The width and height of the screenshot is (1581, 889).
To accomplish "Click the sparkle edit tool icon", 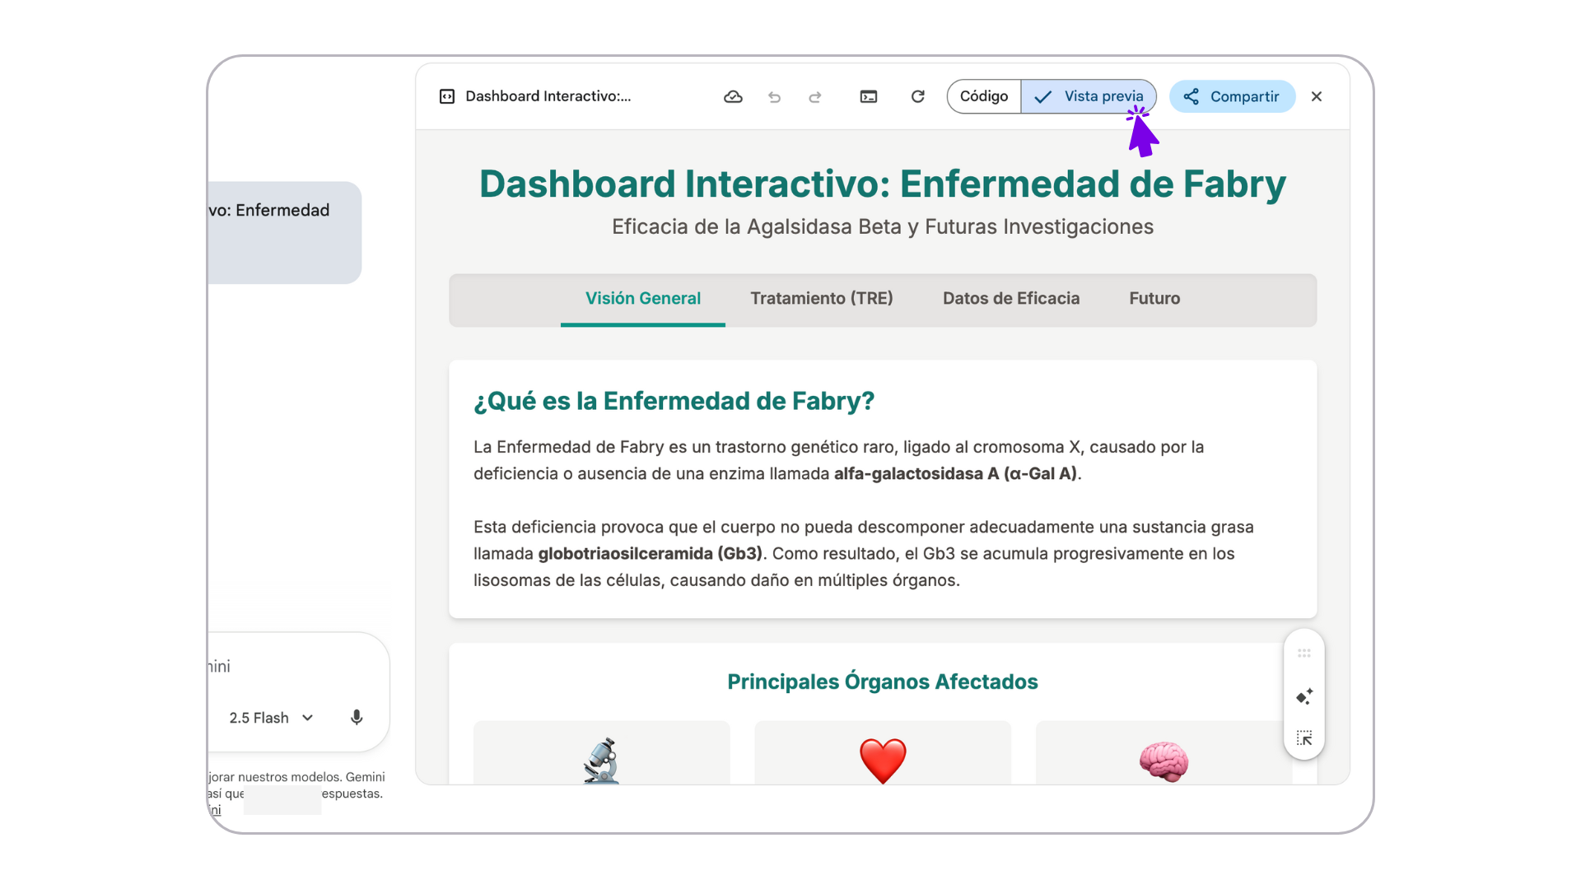I will point(1304,696).
